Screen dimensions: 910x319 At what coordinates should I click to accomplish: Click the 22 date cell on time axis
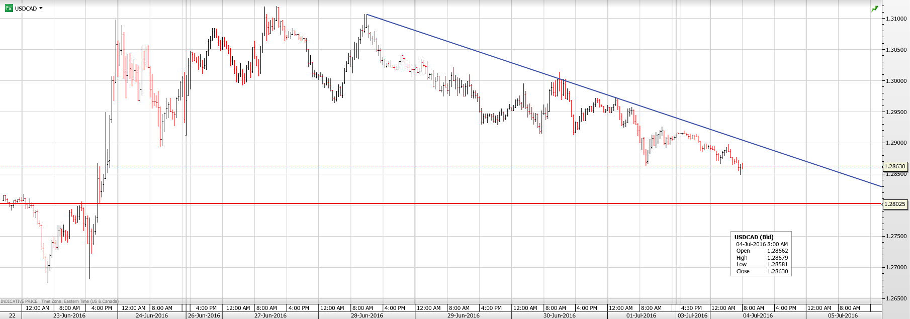12,315
